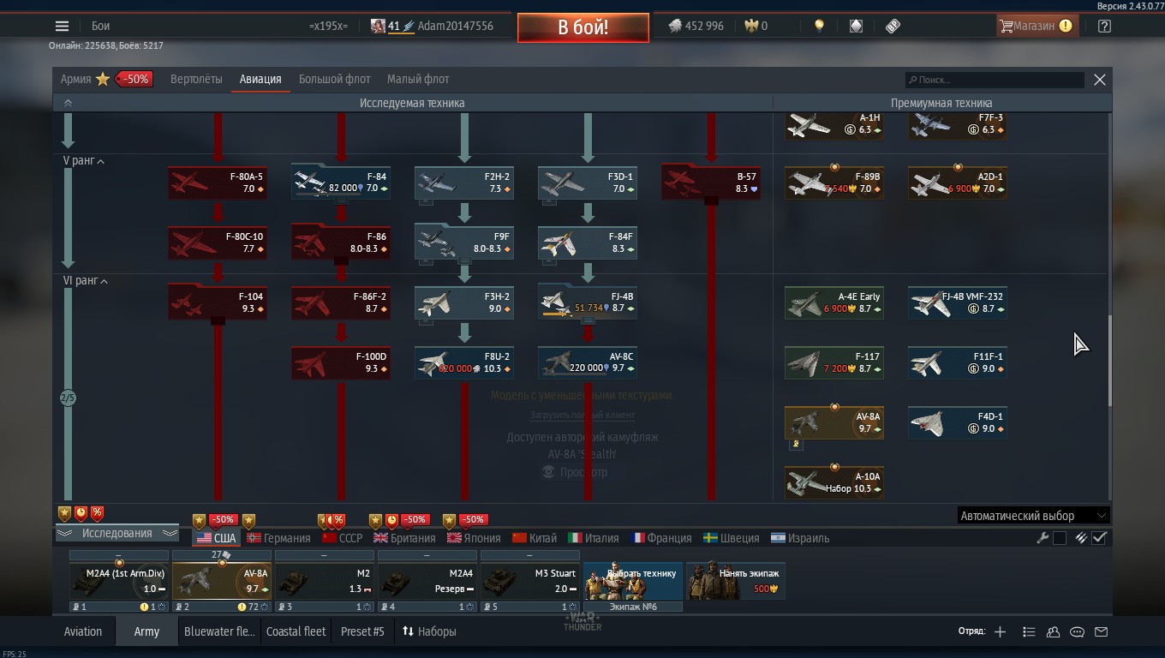The image size is (1165, 658).
Task: Click Нанять экипаж for 500 eagles
Action: click(736, 581)
